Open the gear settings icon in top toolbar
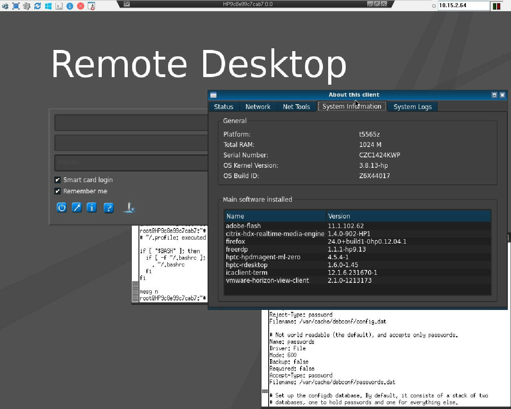The image size is (511, 409). click(x=27, y=6)
